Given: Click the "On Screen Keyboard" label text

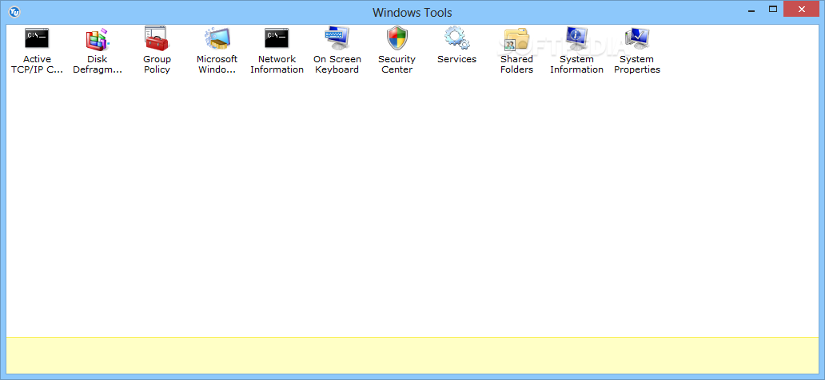Looking at the screenshot, I should click(337, 64).
